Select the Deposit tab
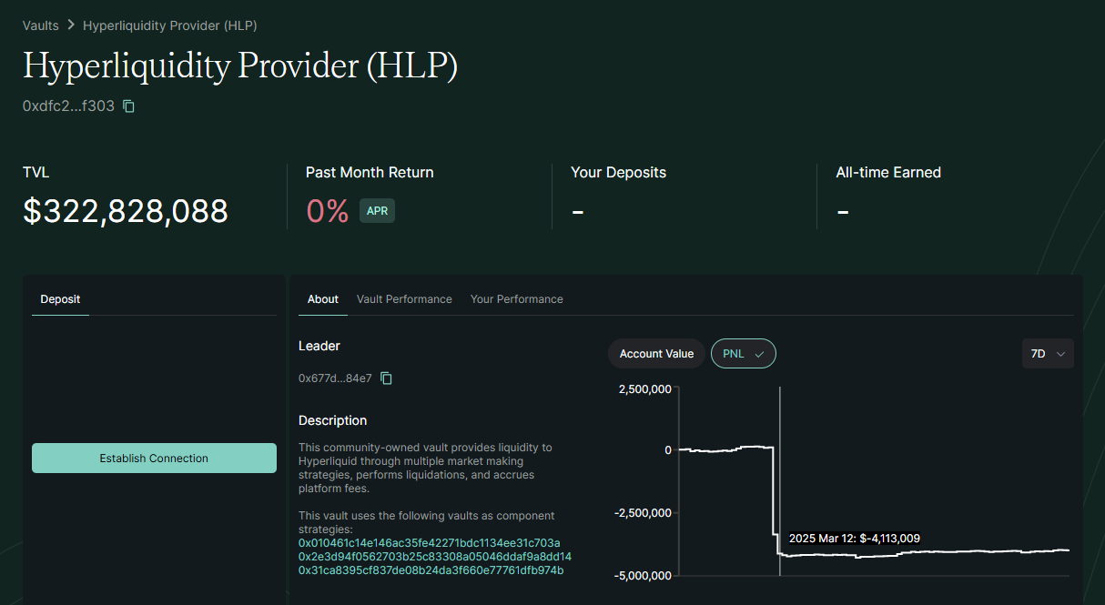 point(60,299)
